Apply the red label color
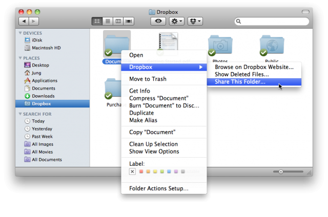Viewport: 328px width, 217px height. point(141,171)
